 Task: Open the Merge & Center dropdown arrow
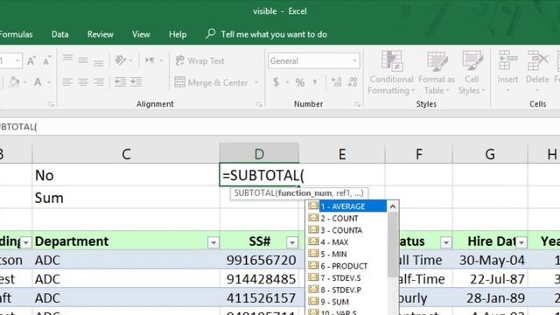(256, 82)
